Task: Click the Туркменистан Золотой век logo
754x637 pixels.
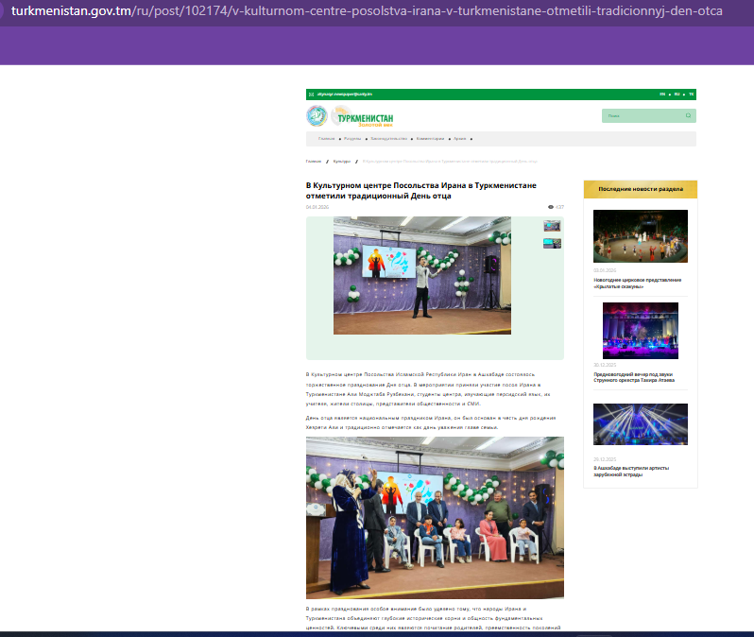Action: [x=365, y=118]
